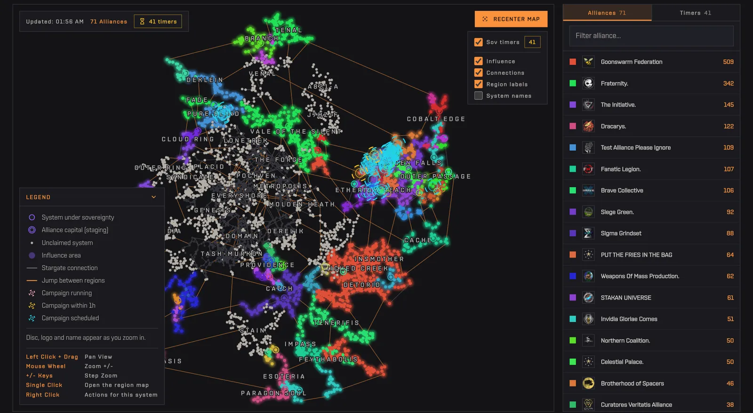
Task: Click Test Alliance Please Ignore blue swatch
Action: pos(573,147)
